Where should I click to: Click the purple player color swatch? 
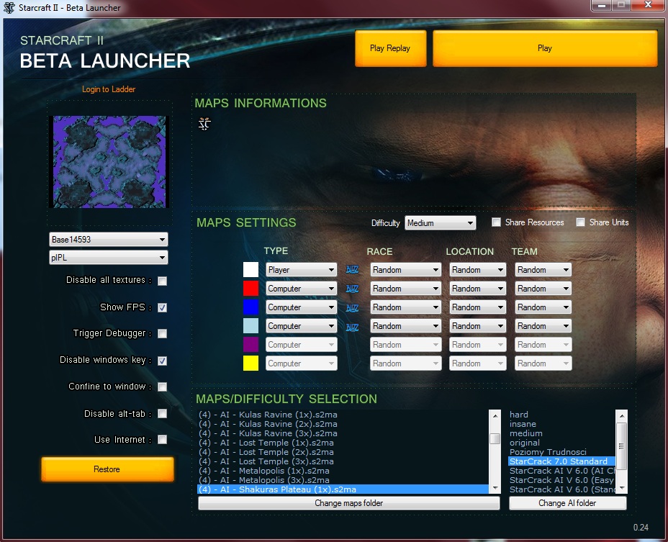pyautogui.click(x=250, y=345)
